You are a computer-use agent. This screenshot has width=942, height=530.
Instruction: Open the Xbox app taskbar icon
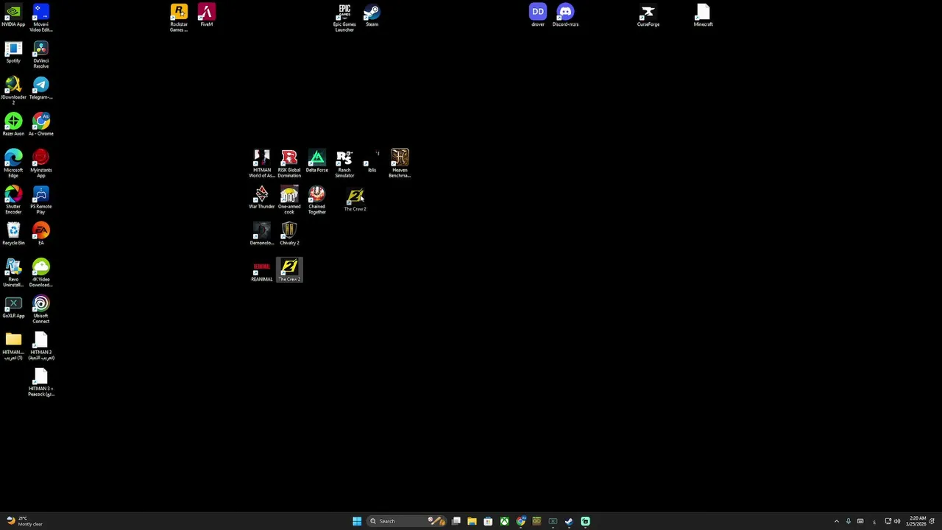coord(504,521)
